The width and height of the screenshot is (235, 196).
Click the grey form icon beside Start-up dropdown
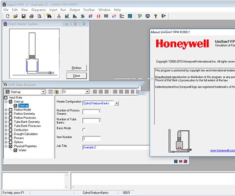click(x=50, y=92)
